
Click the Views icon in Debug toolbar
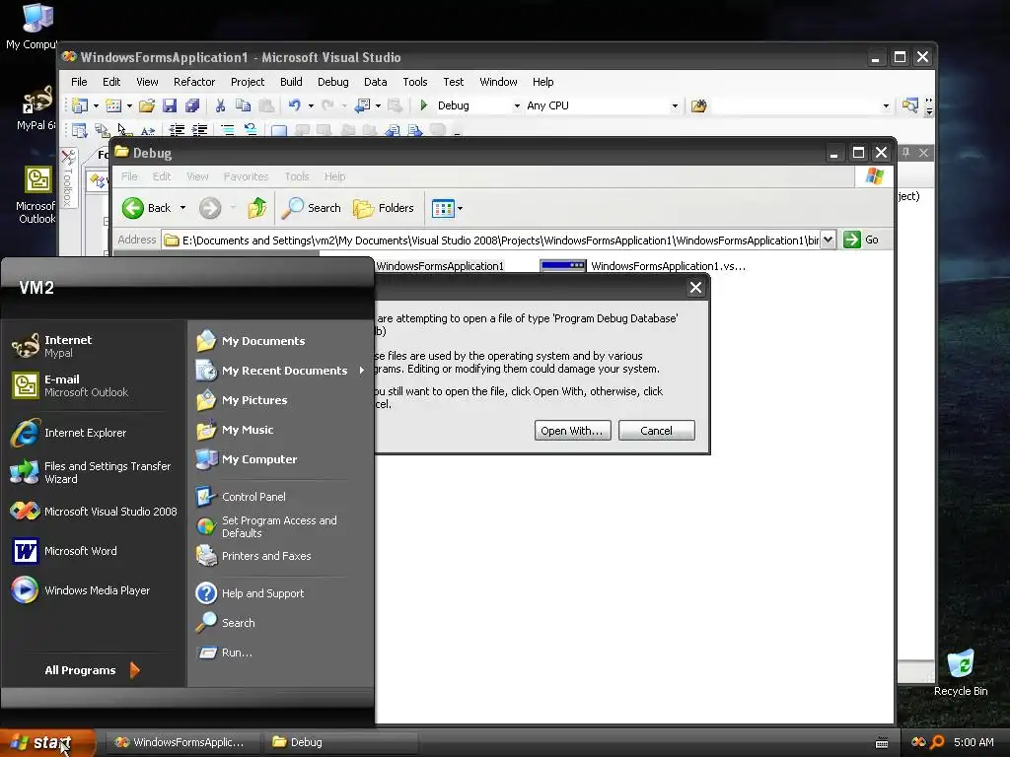pyautogui.click(x=443, y=208)
